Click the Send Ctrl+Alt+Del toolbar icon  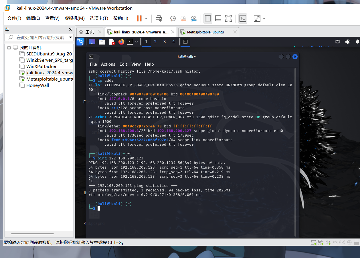[x=159, y=19]
